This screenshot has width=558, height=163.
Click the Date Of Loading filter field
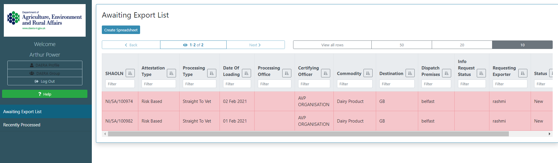(x=237, y=84)
